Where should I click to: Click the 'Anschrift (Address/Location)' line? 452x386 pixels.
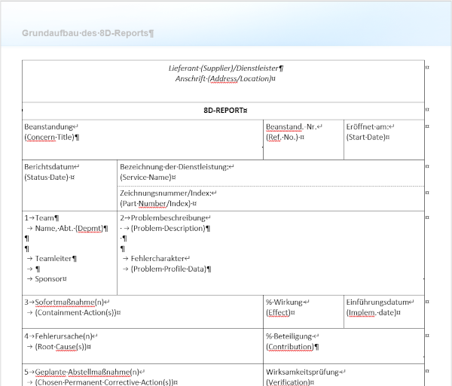click(225, 78)
